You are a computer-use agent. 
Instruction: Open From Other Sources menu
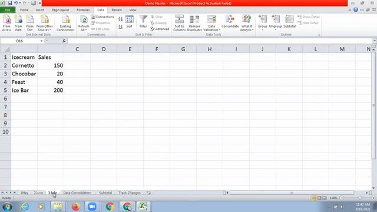45,23
